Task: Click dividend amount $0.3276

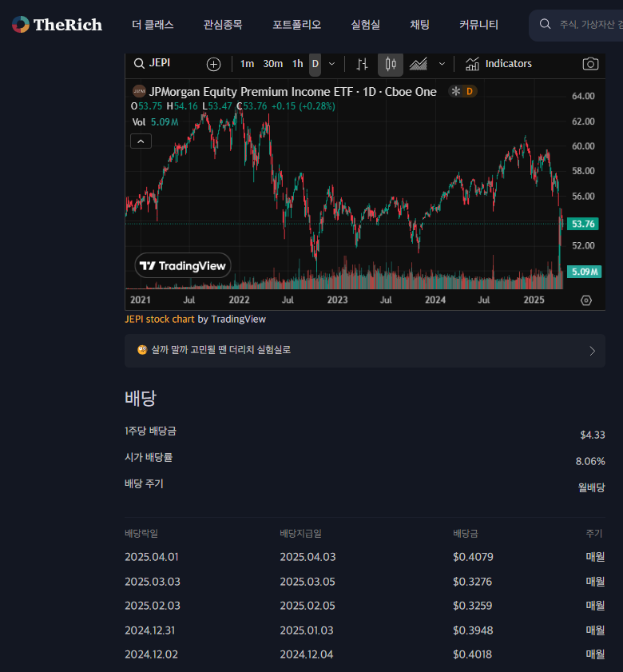Action: click(x=472, y=582)
